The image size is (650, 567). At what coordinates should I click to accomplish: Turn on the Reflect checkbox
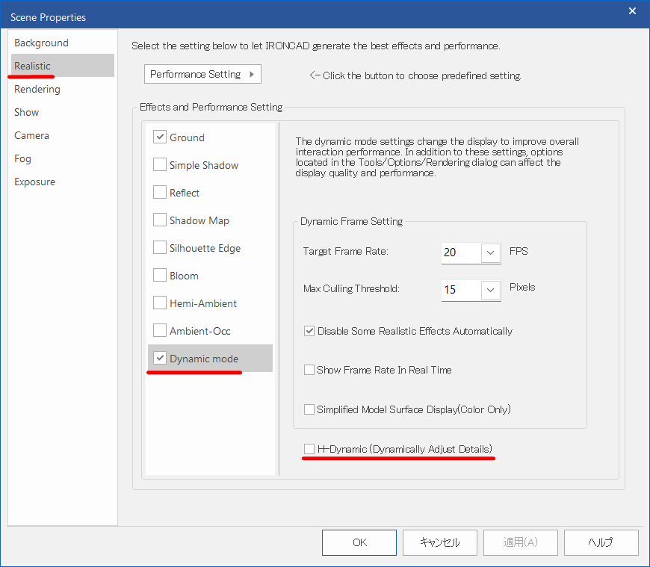[x=160, y=192]
